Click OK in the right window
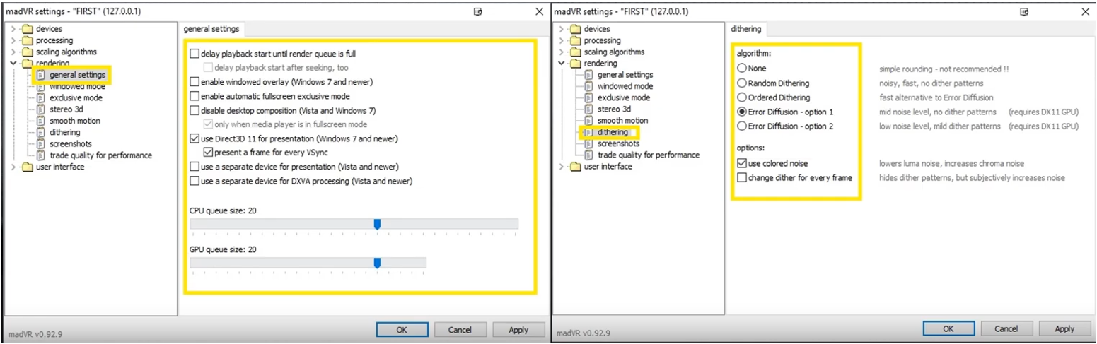Screen dimensions: 1097x344 pos(948,328)
